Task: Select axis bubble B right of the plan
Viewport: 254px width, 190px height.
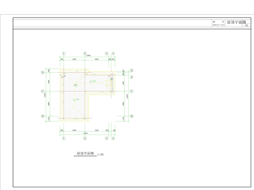Action: pyautogui.click(x=131, y=116)
